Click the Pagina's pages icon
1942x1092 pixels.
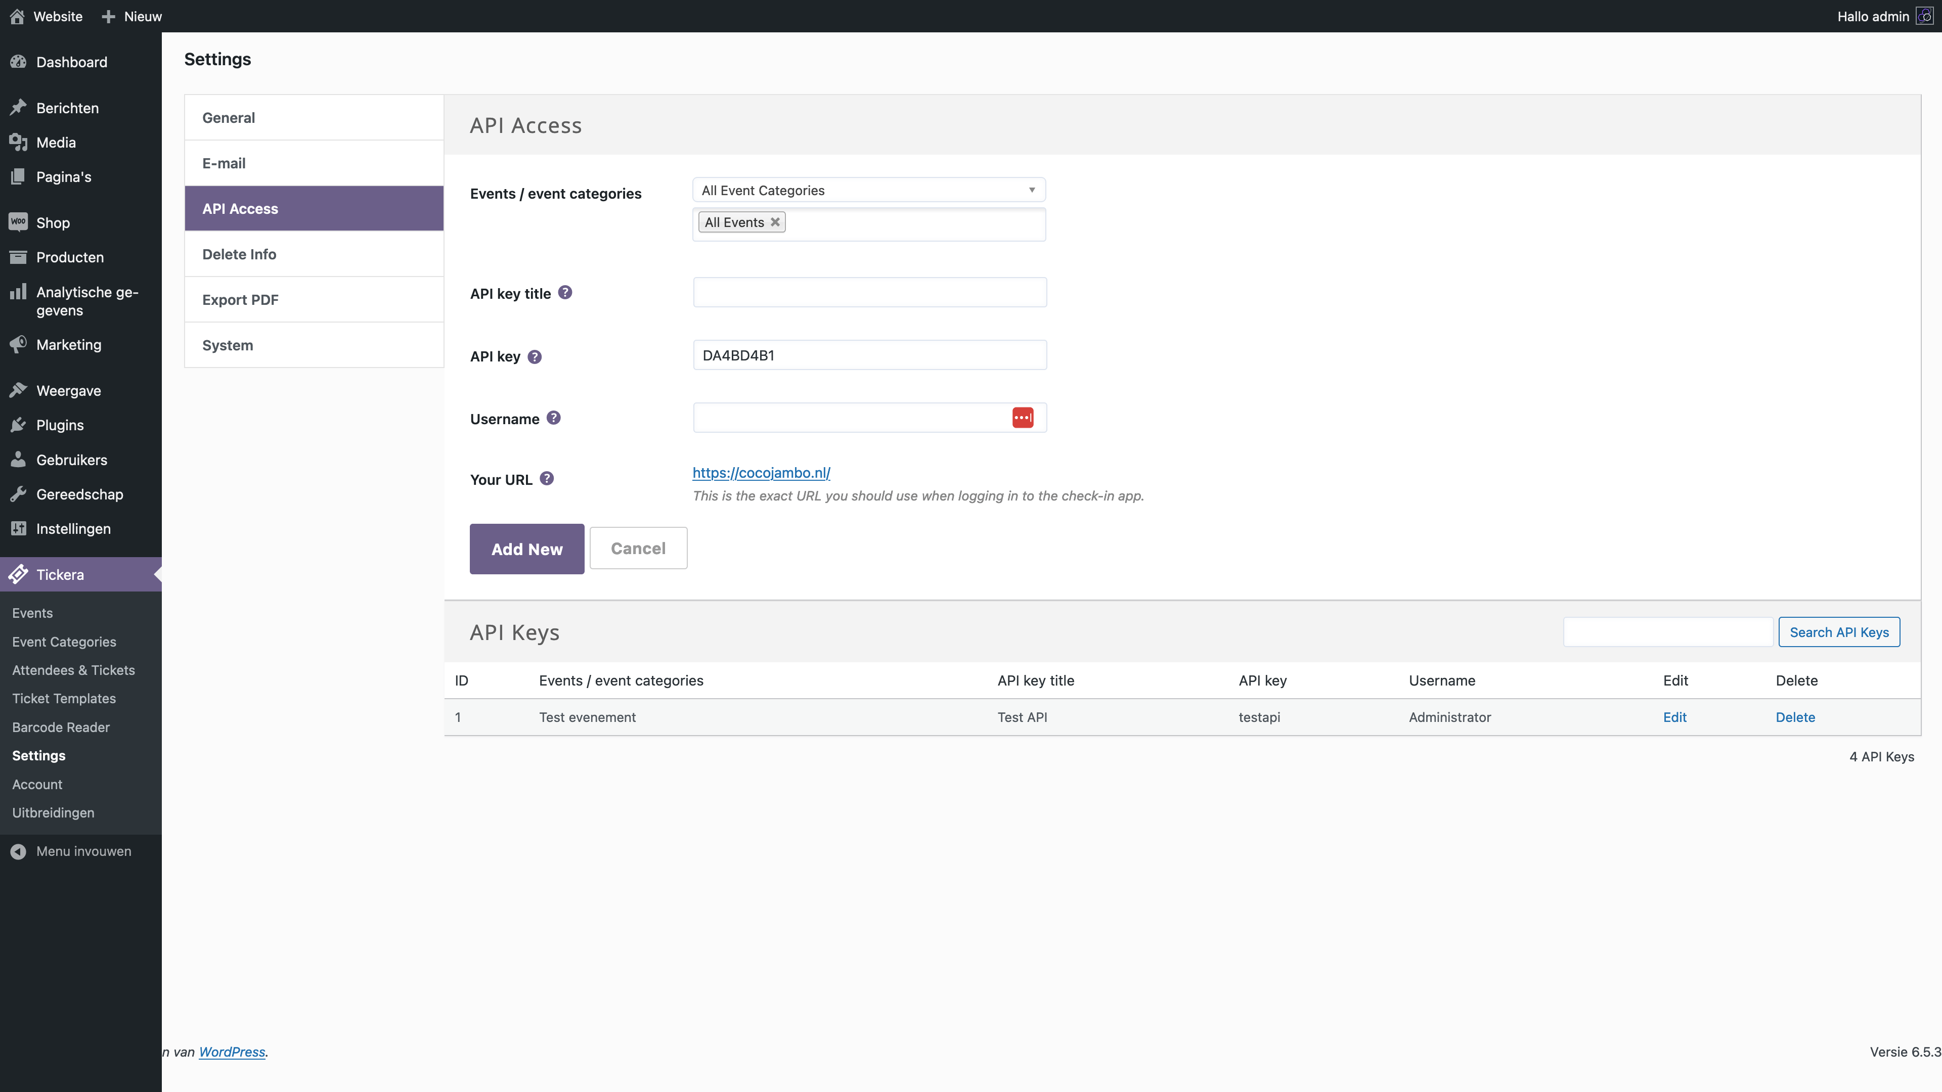coord(18,176)
